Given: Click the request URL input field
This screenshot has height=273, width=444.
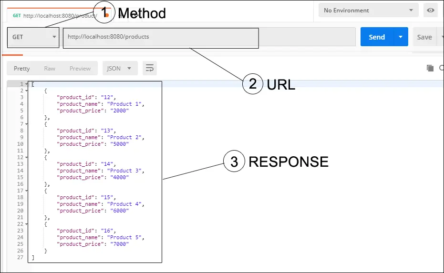Looking at the screenshot, I should (x=210, y=37).
